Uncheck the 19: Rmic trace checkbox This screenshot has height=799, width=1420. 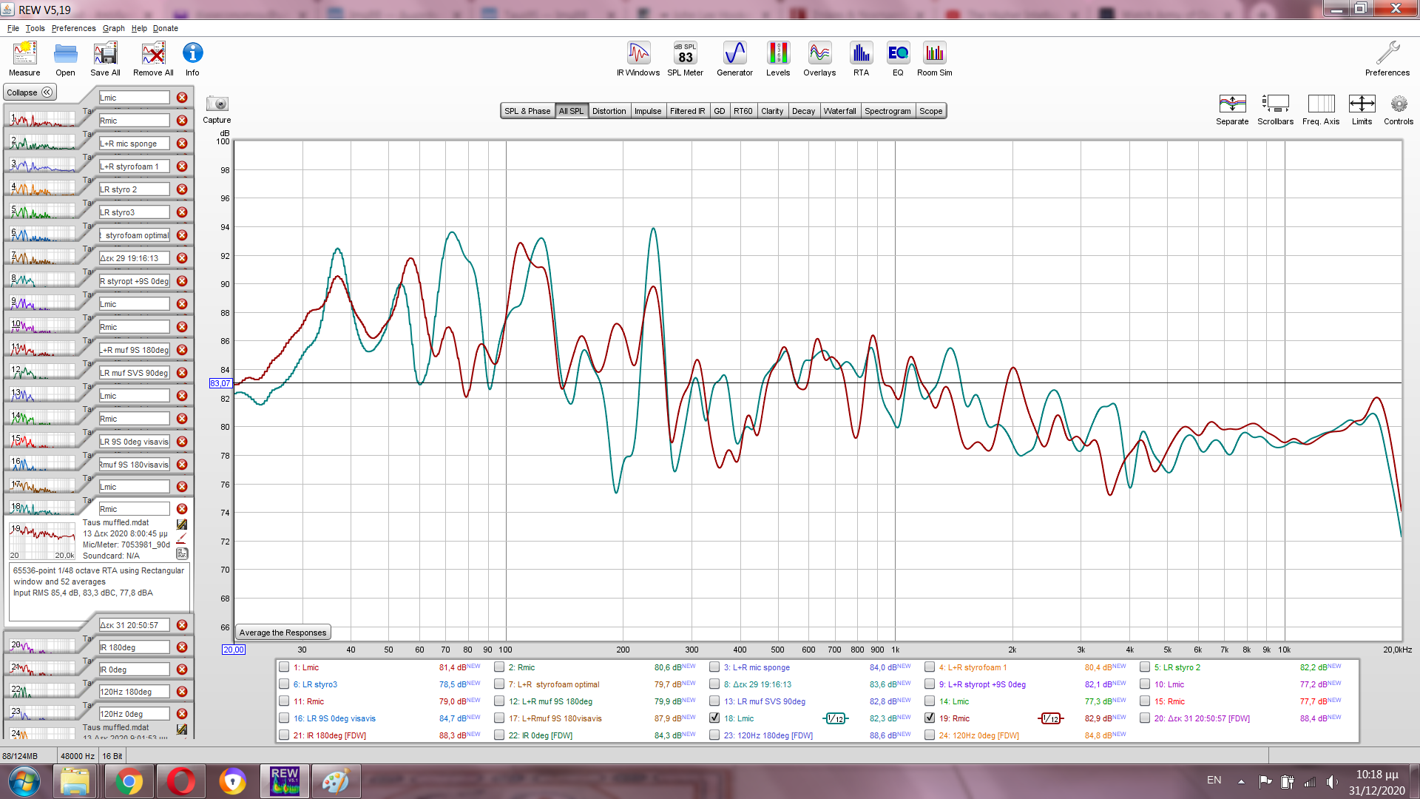[930, 718]
